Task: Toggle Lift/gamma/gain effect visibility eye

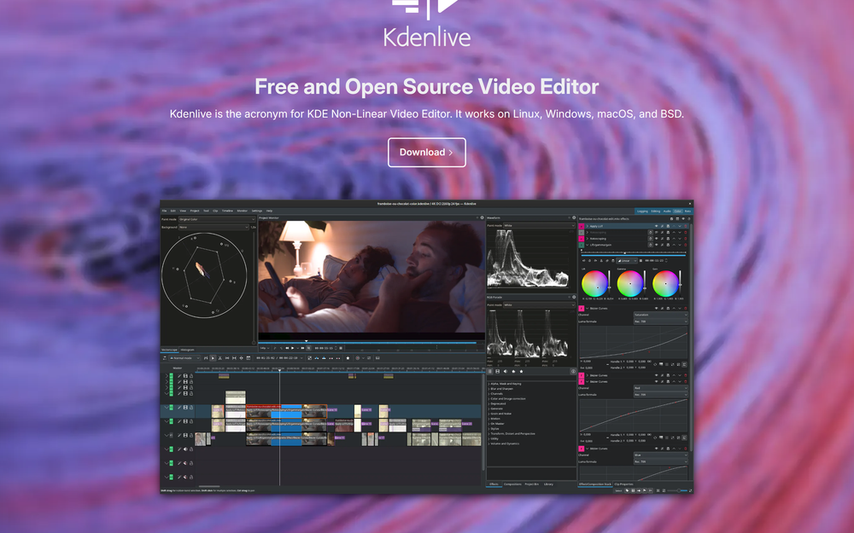Action: click(656, 245)
